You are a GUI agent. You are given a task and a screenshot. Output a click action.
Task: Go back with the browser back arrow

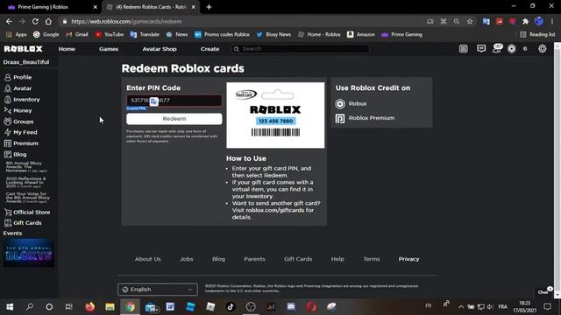pyautogui.click(x=9, y=21)
